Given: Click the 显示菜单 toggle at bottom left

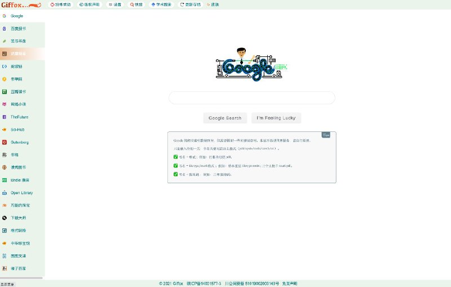Looking at the screenshot, I should (7, 284).
